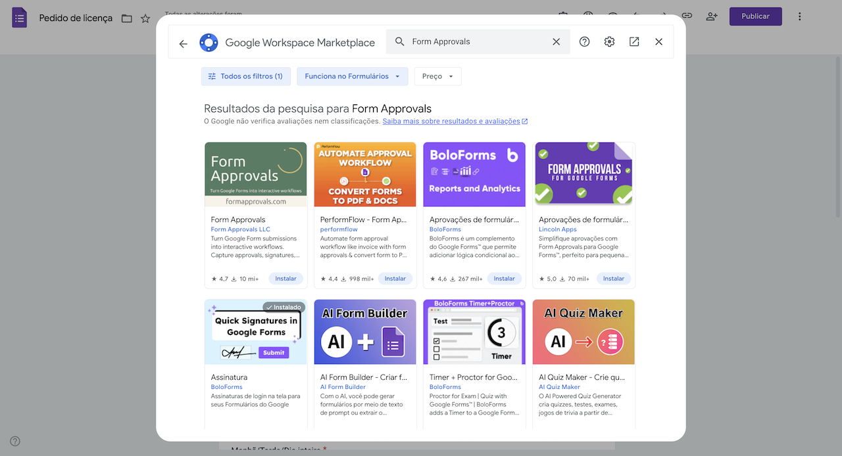Click the back arrow in Marketplace header

183,43
